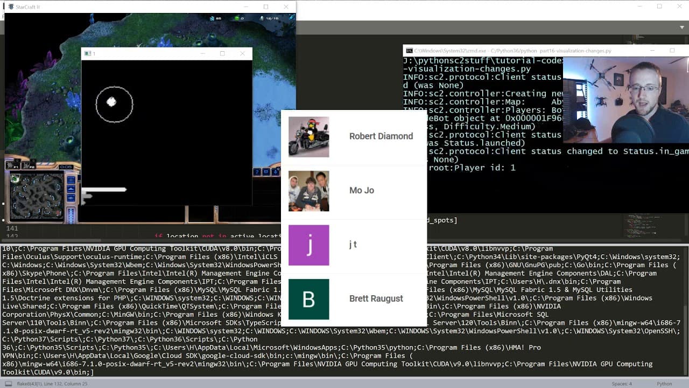The width and height of the screenshot is (689, 388).
Task: Click the top minimap option button
Action: [x=71, y=180]
